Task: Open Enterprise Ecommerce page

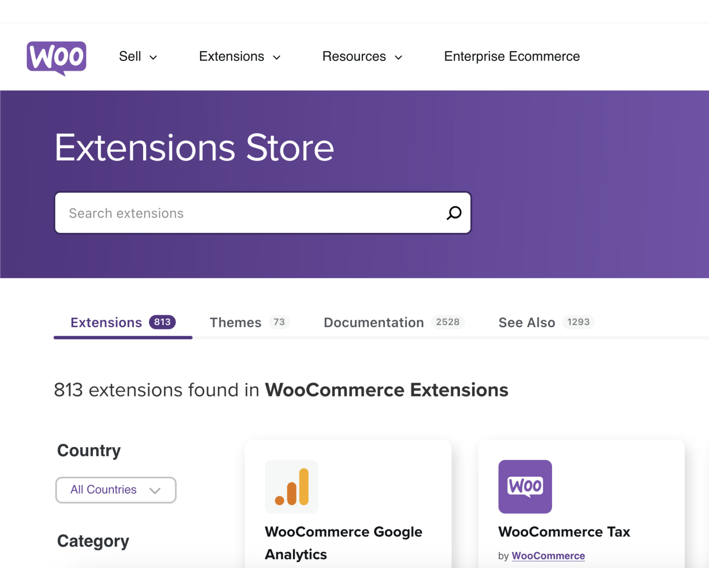Action: [x=512, y=57]
